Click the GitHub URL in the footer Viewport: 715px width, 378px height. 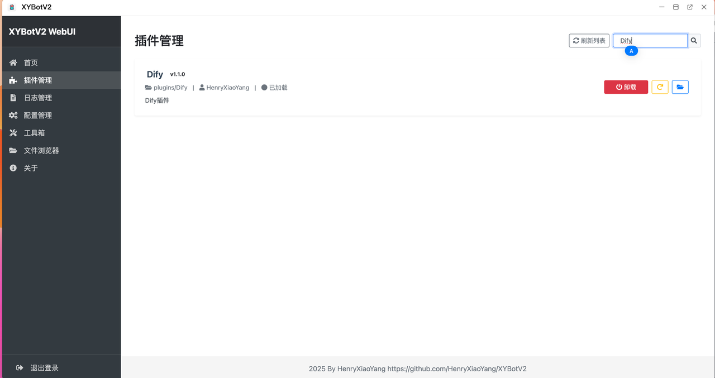[456, 369]
